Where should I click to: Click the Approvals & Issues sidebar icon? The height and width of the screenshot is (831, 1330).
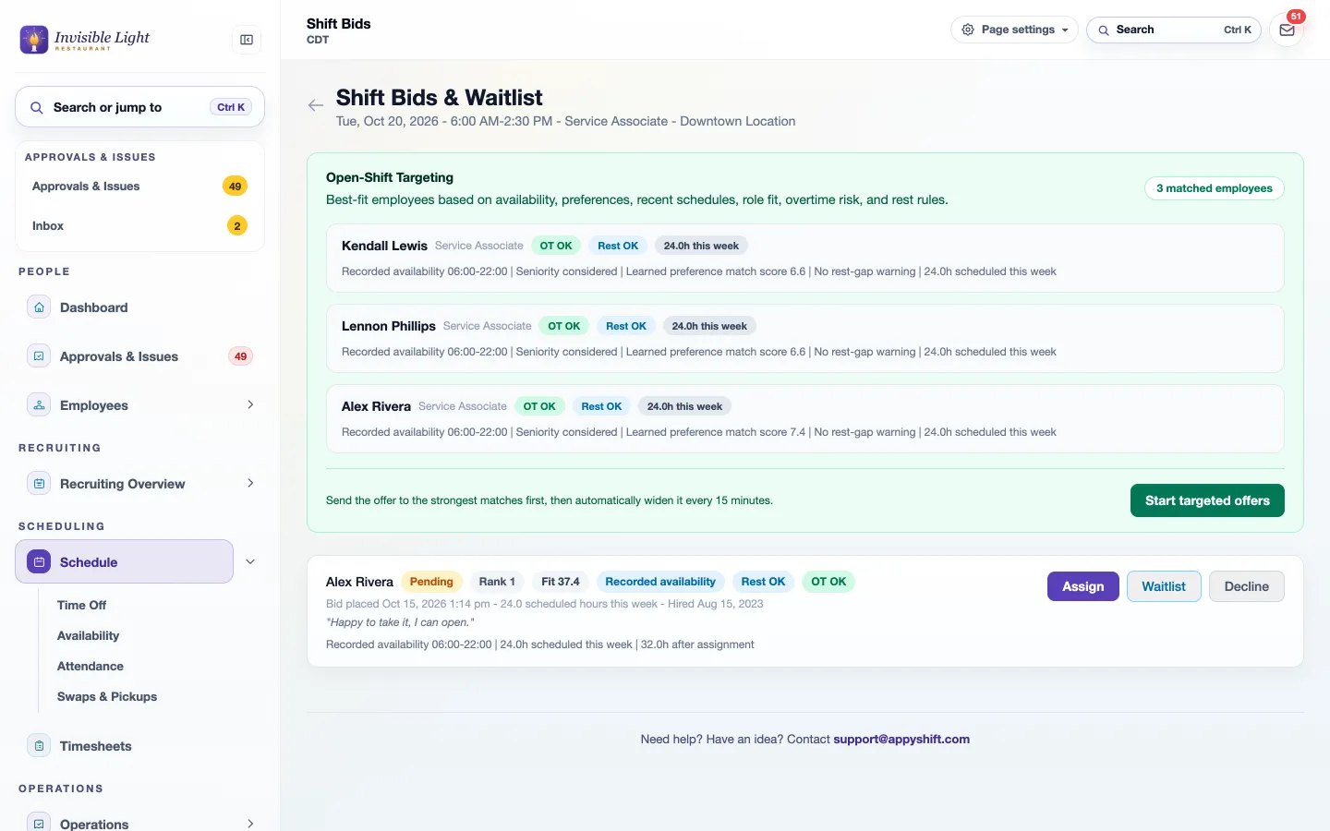39,356
